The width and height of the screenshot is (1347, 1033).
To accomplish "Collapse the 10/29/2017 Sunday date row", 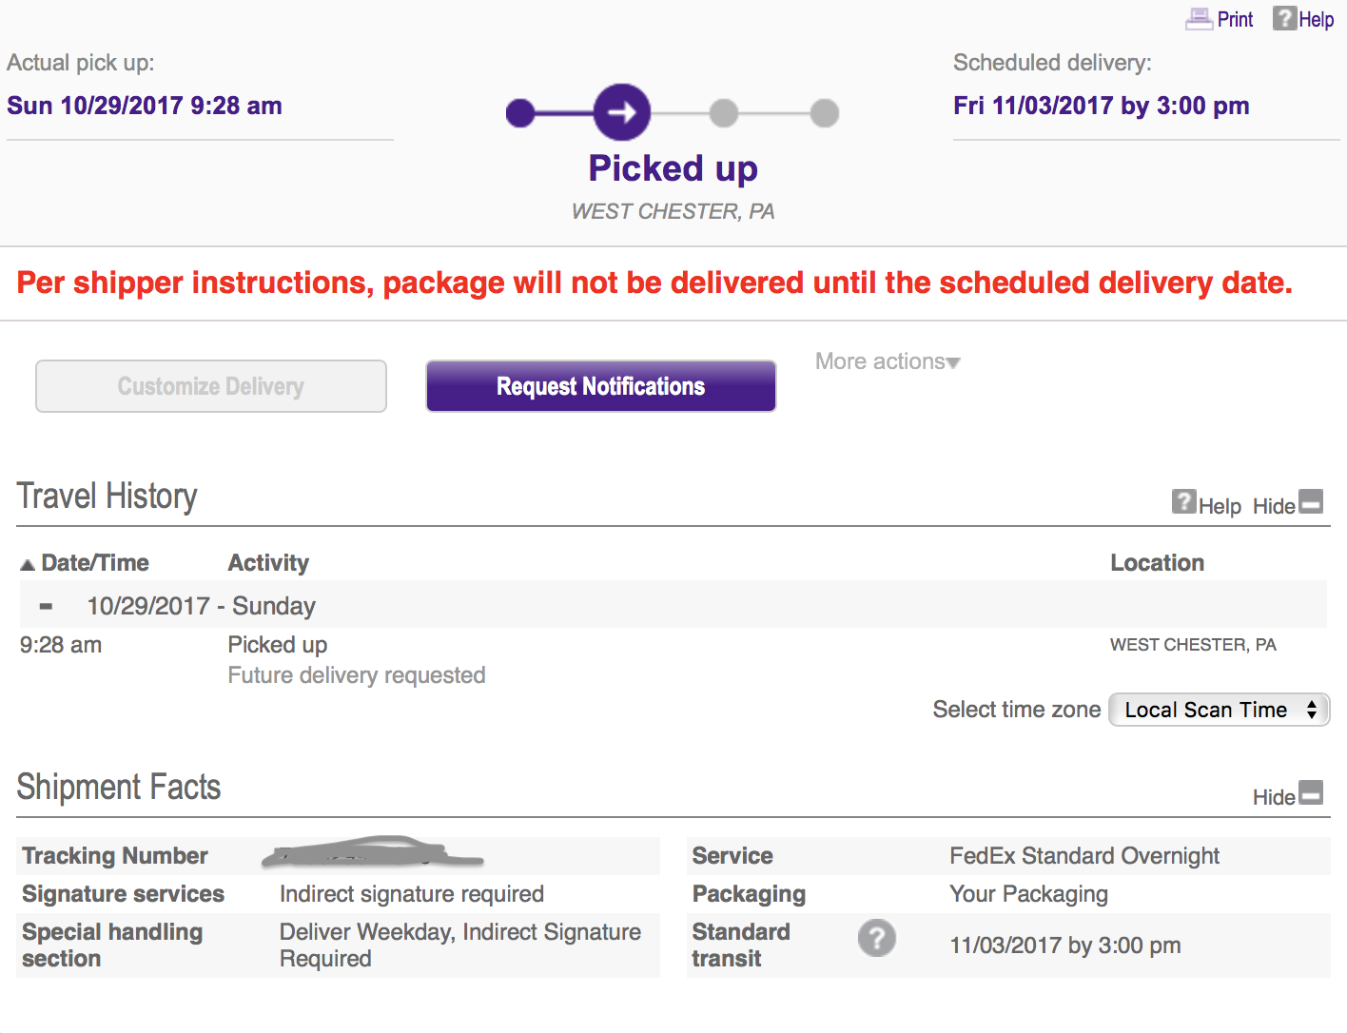I will [46, 606].
